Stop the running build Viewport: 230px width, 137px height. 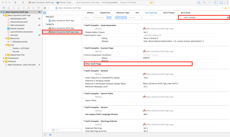[x=23, y=3]
